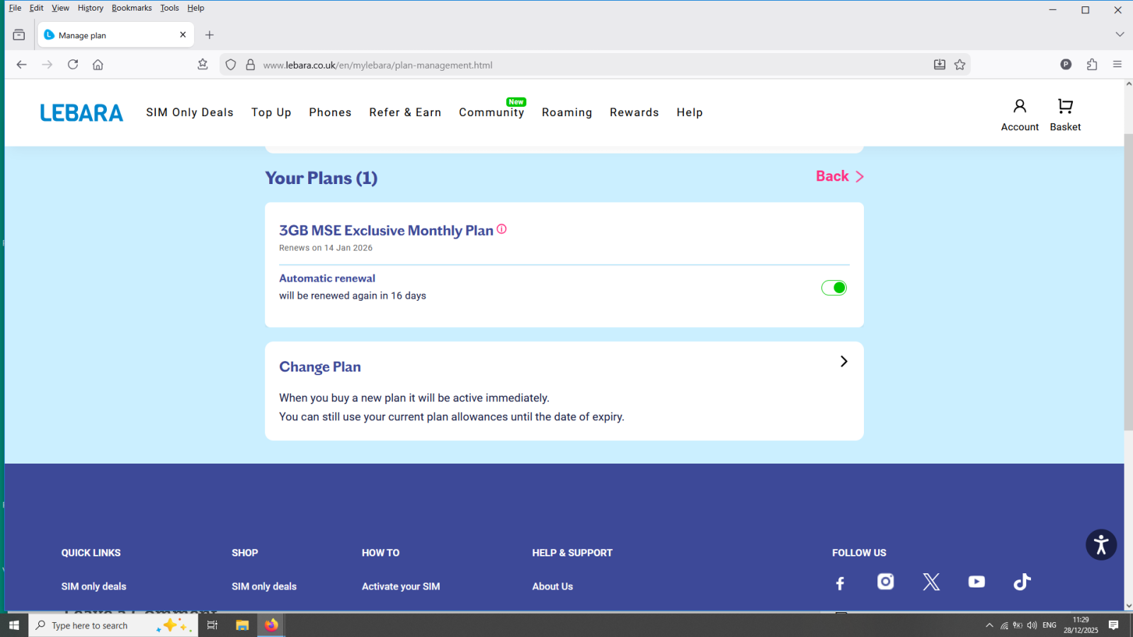Open Lebara's Facebook page icon
The image size is (1133, 637).
840,583
